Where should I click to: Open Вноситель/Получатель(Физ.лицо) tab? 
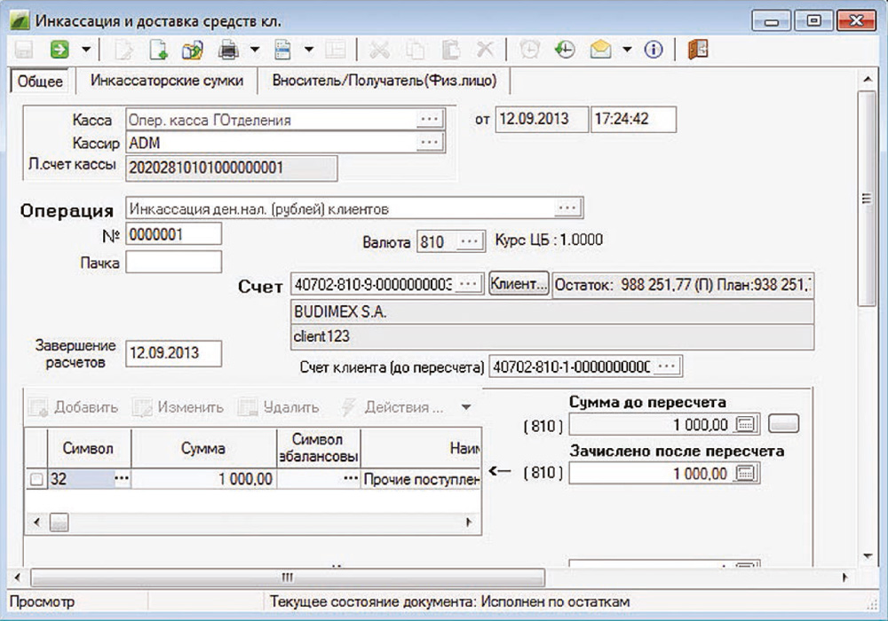[384, 81]
